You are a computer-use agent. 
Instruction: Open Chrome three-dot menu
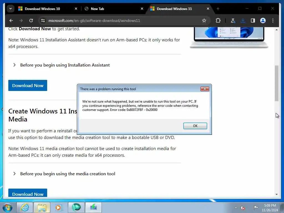click(273, 21)
